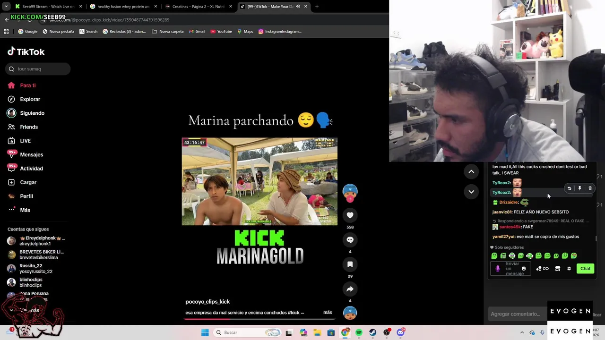Open Microsoft Store from the taskbar

point(331,332)
